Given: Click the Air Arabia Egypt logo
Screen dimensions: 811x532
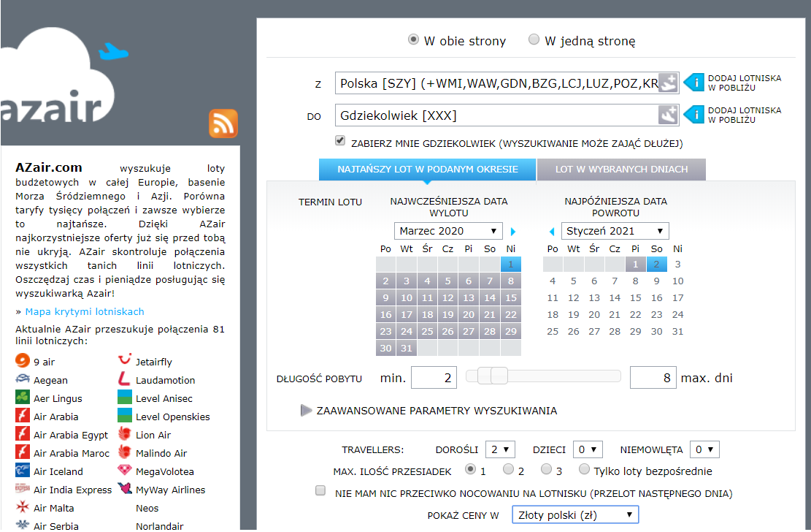Looking at the screenshot, I should (22, 433).
